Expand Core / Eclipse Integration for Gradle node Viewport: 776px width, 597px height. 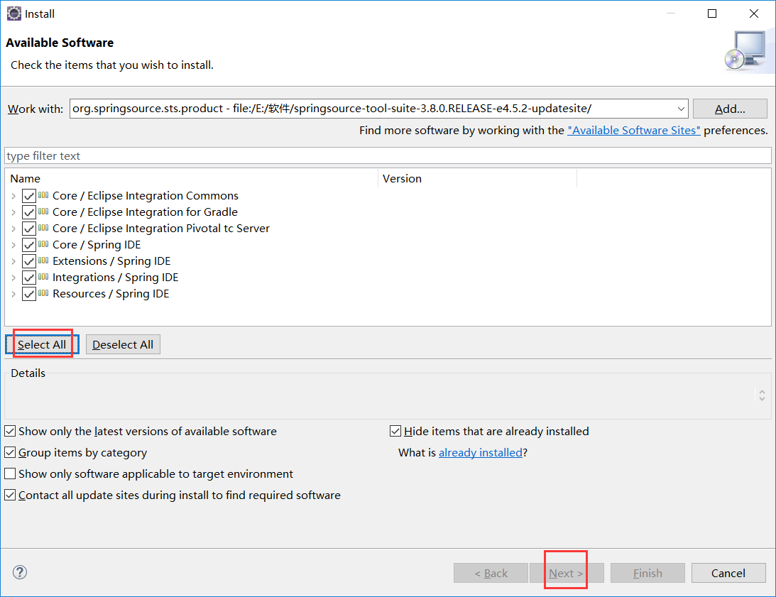pyautogui.click(x=13, y=212)
